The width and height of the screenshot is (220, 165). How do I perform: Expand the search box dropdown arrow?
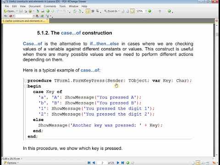click(x=34, y=16)
